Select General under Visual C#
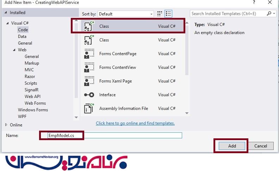The image size is (279, 171). pyautogui.click(x=25, y=43)
